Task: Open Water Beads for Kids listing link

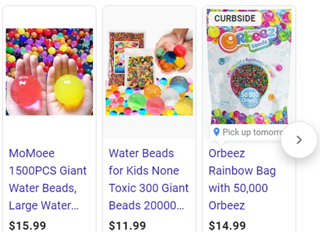Action: (149, 179)
